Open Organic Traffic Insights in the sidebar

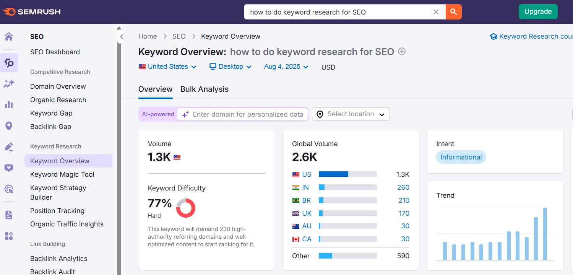(x=67, y=224)
